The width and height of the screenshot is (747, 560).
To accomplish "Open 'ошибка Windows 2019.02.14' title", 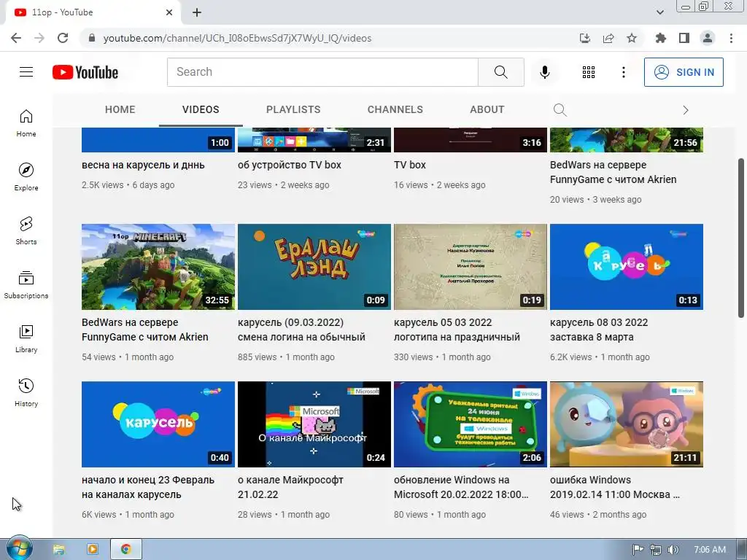I will coord(614,486).
